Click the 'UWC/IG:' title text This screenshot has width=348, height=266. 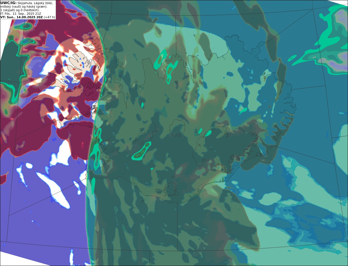tap(8, 3)
